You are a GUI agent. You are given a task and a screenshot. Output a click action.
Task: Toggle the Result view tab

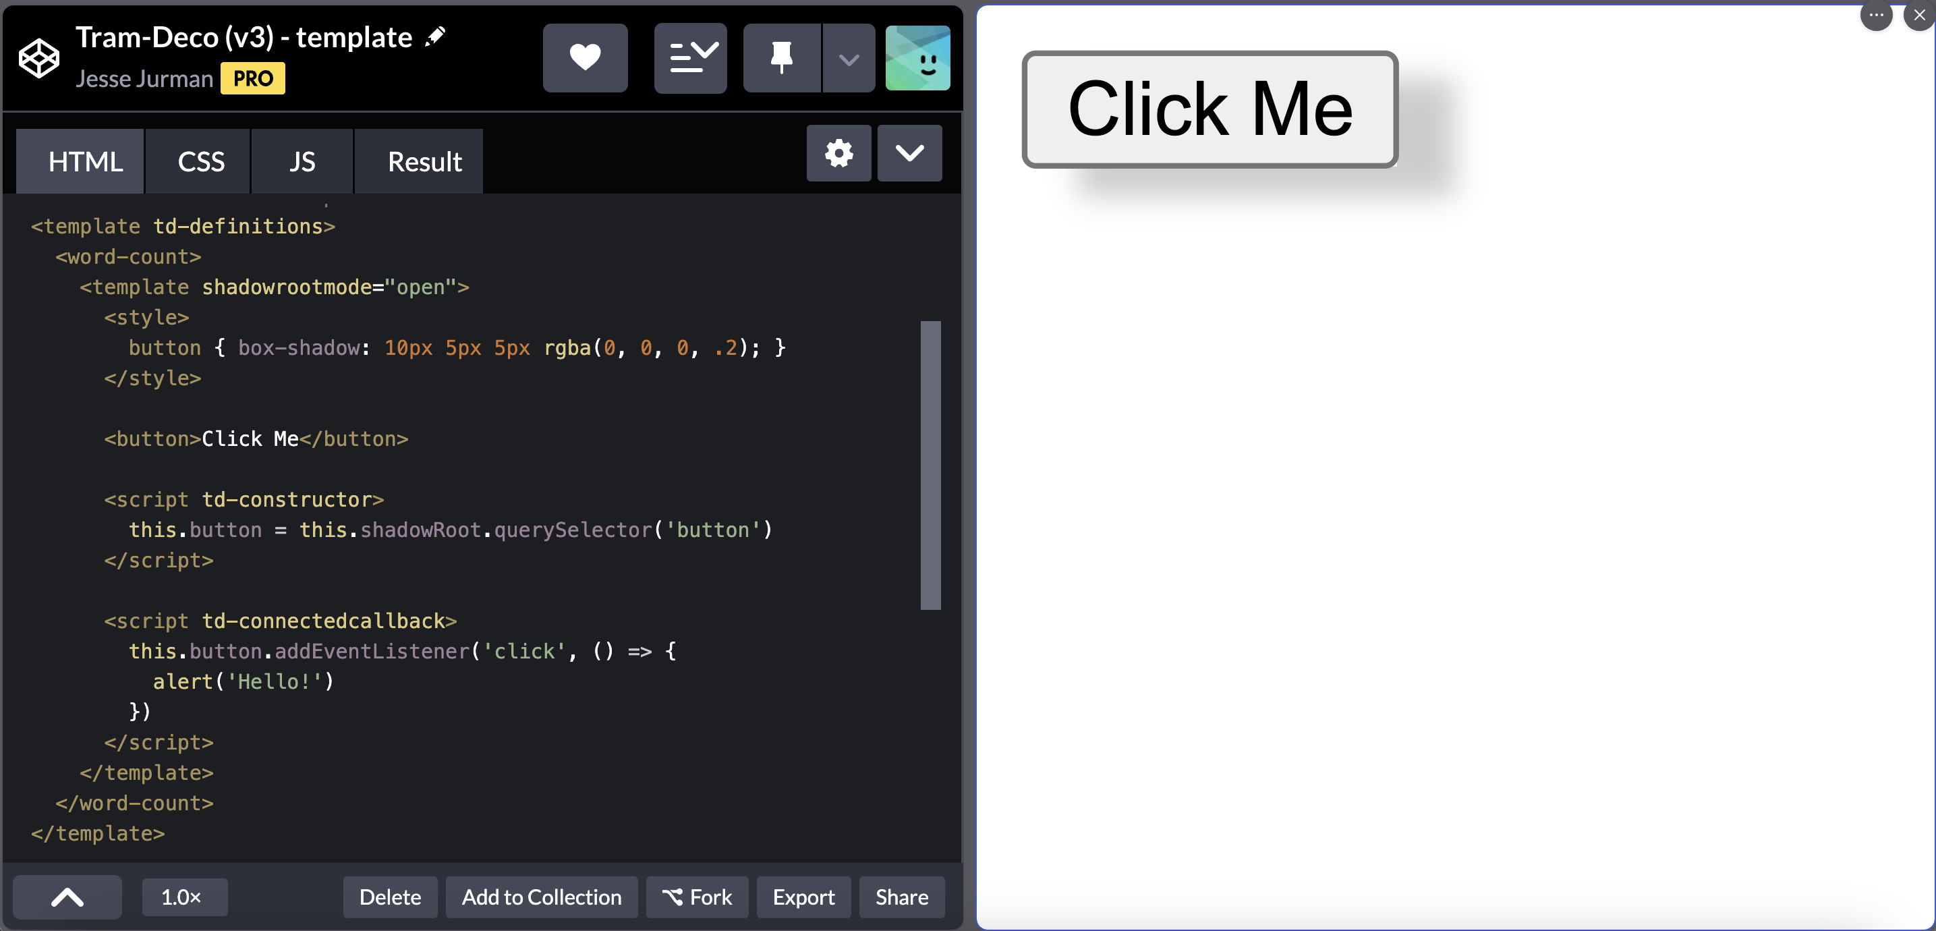pos(424,161)
